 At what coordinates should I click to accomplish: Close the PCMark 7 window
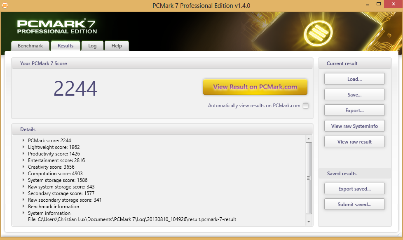coord(393,4)
